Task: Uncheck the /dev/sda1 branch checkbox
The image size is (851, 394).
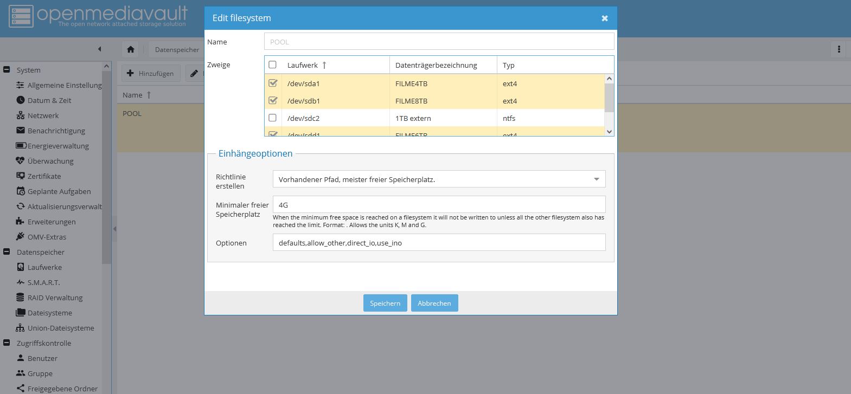Action: coord(272,83)
